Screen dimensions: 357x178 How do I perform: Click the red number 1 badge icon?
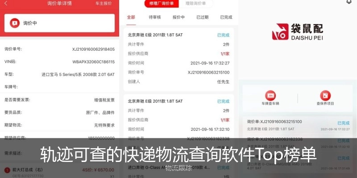coord(7,170)
